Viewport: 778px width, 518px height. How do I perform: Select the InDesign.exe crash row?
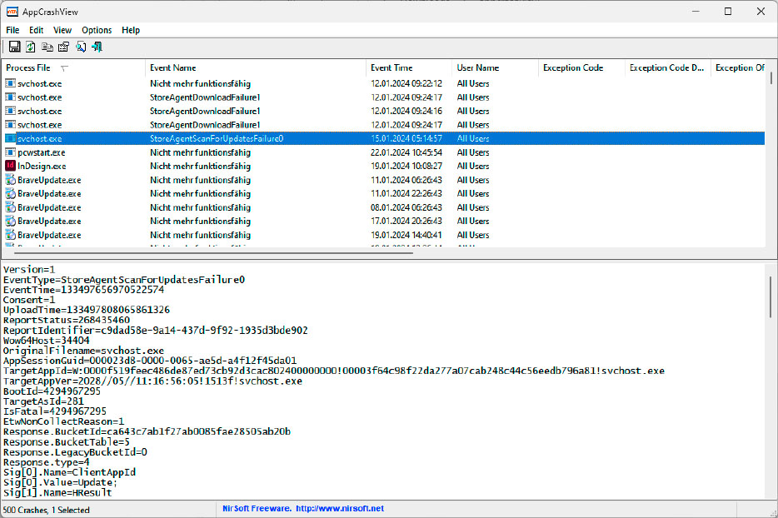383,167
